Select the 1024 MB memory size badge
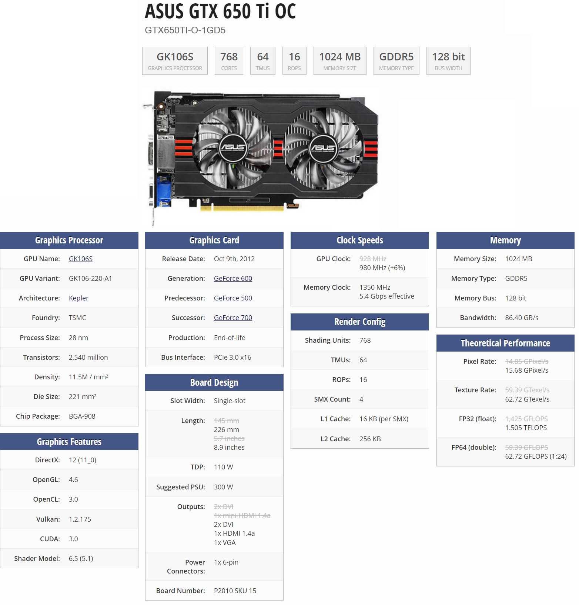The image size is (579, 605). click(x=340, y=61)
